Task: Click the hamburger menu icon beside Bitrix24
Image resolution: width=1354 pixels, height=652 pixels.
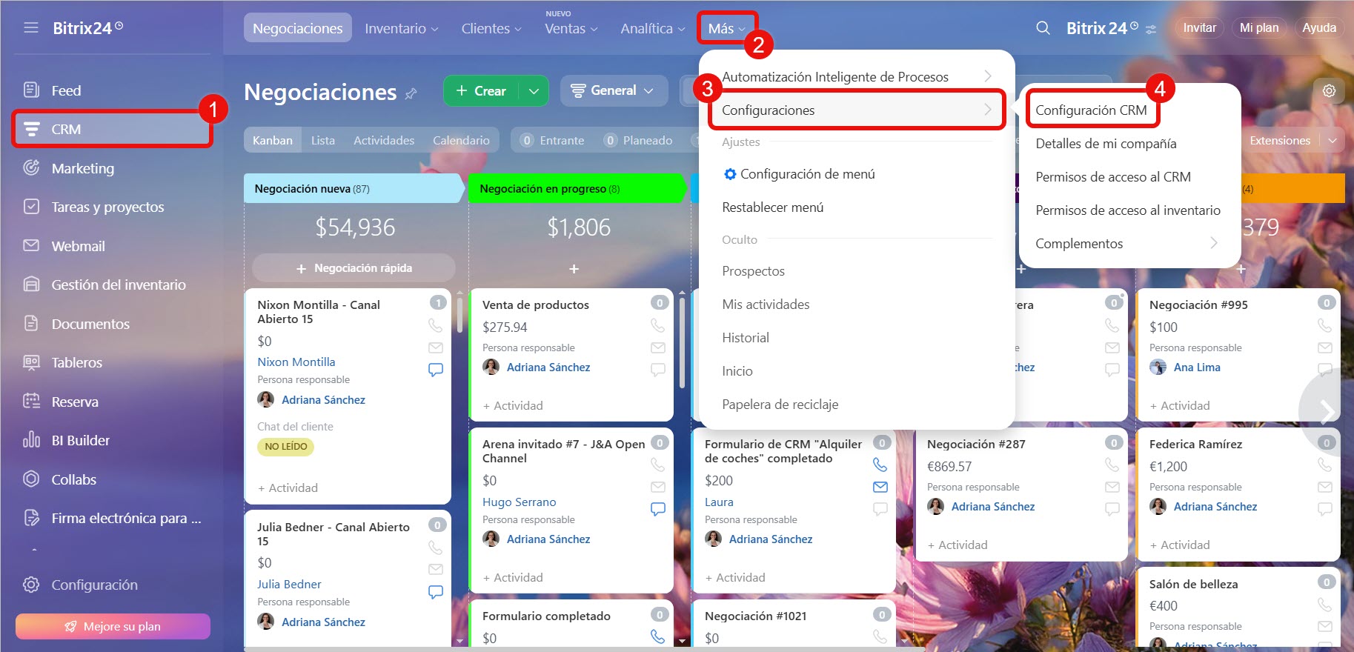Action: pos(30,28)
